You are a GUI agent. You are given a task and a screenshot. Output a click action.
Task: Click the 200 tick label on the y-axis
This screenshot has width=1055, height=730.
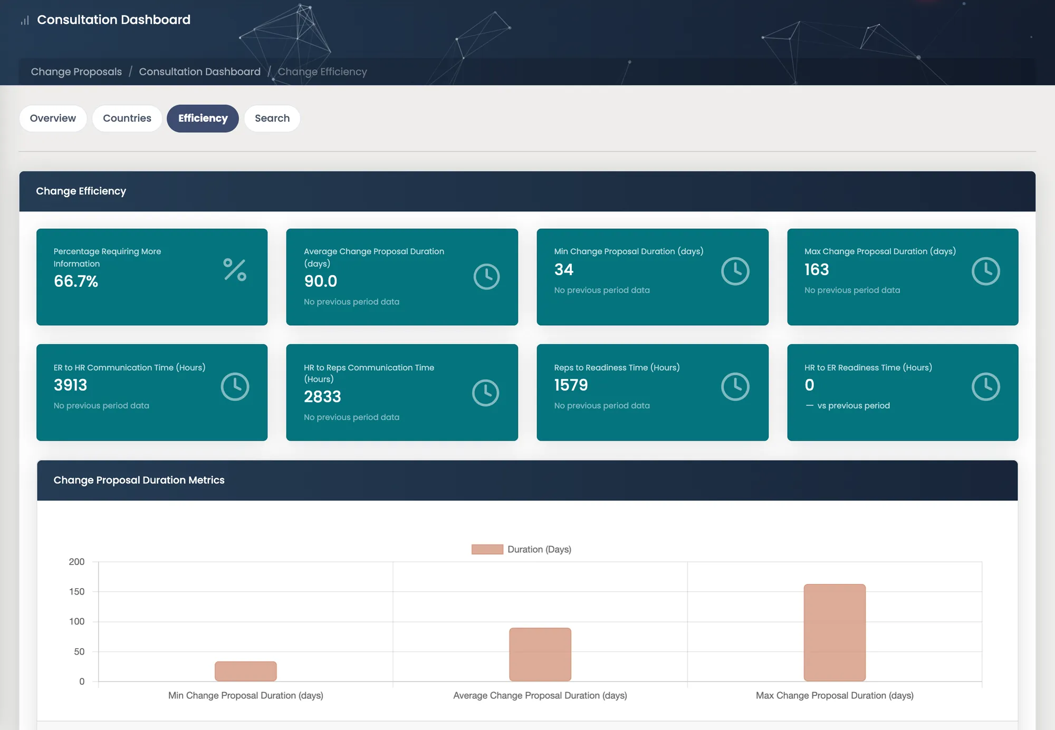pos(76,562)
